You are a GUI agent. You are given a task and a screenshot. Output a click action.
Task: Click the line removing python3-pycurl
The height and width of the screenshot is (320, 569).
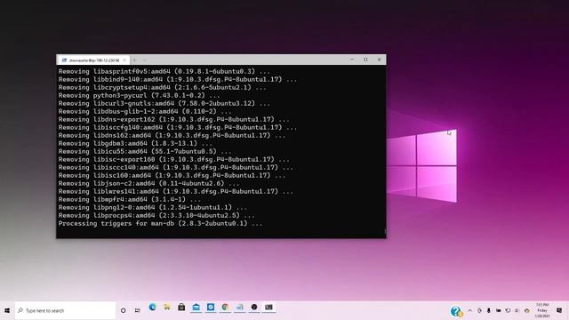pyautogui.click(x=139, y=95)
